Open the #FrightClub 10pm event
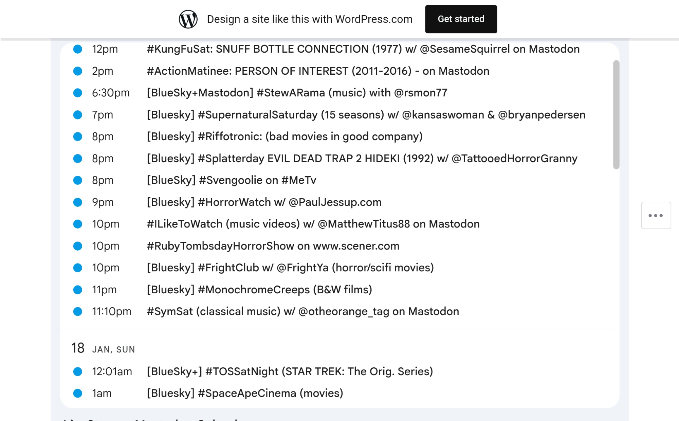679x421 pixels. pyautogui.click(x=290, y=268)
